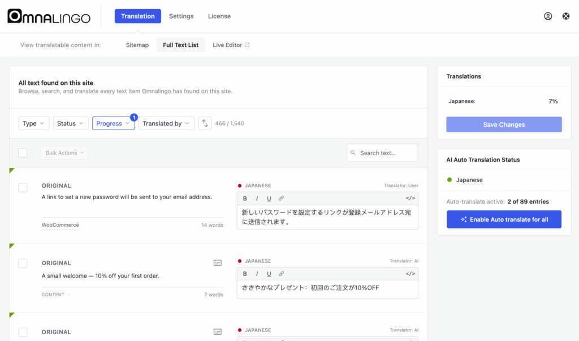Click Enable Auto translate for all
Image resolution: width=579 pixels, height=341 pixels.
[504, 219]
